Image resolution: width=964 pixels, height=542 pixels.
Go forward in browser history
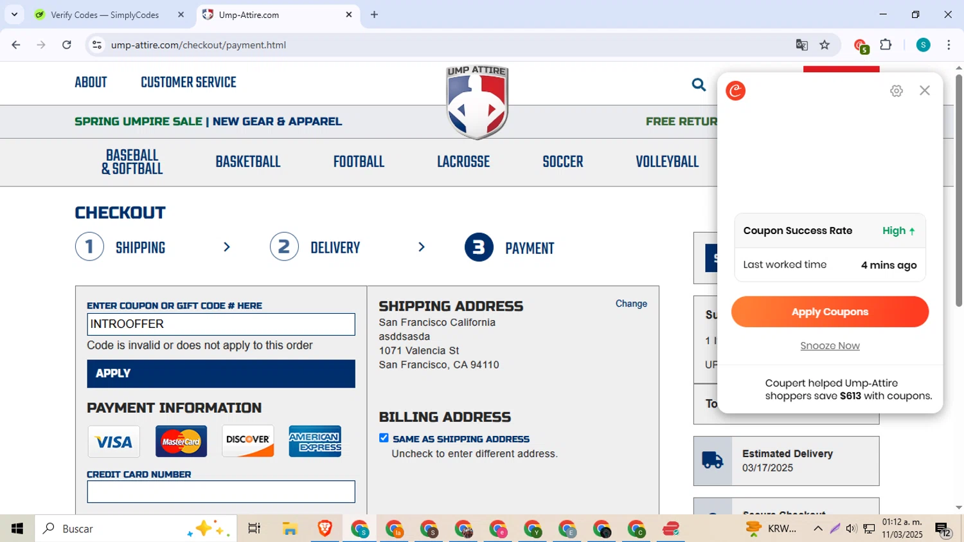point(41,45)
